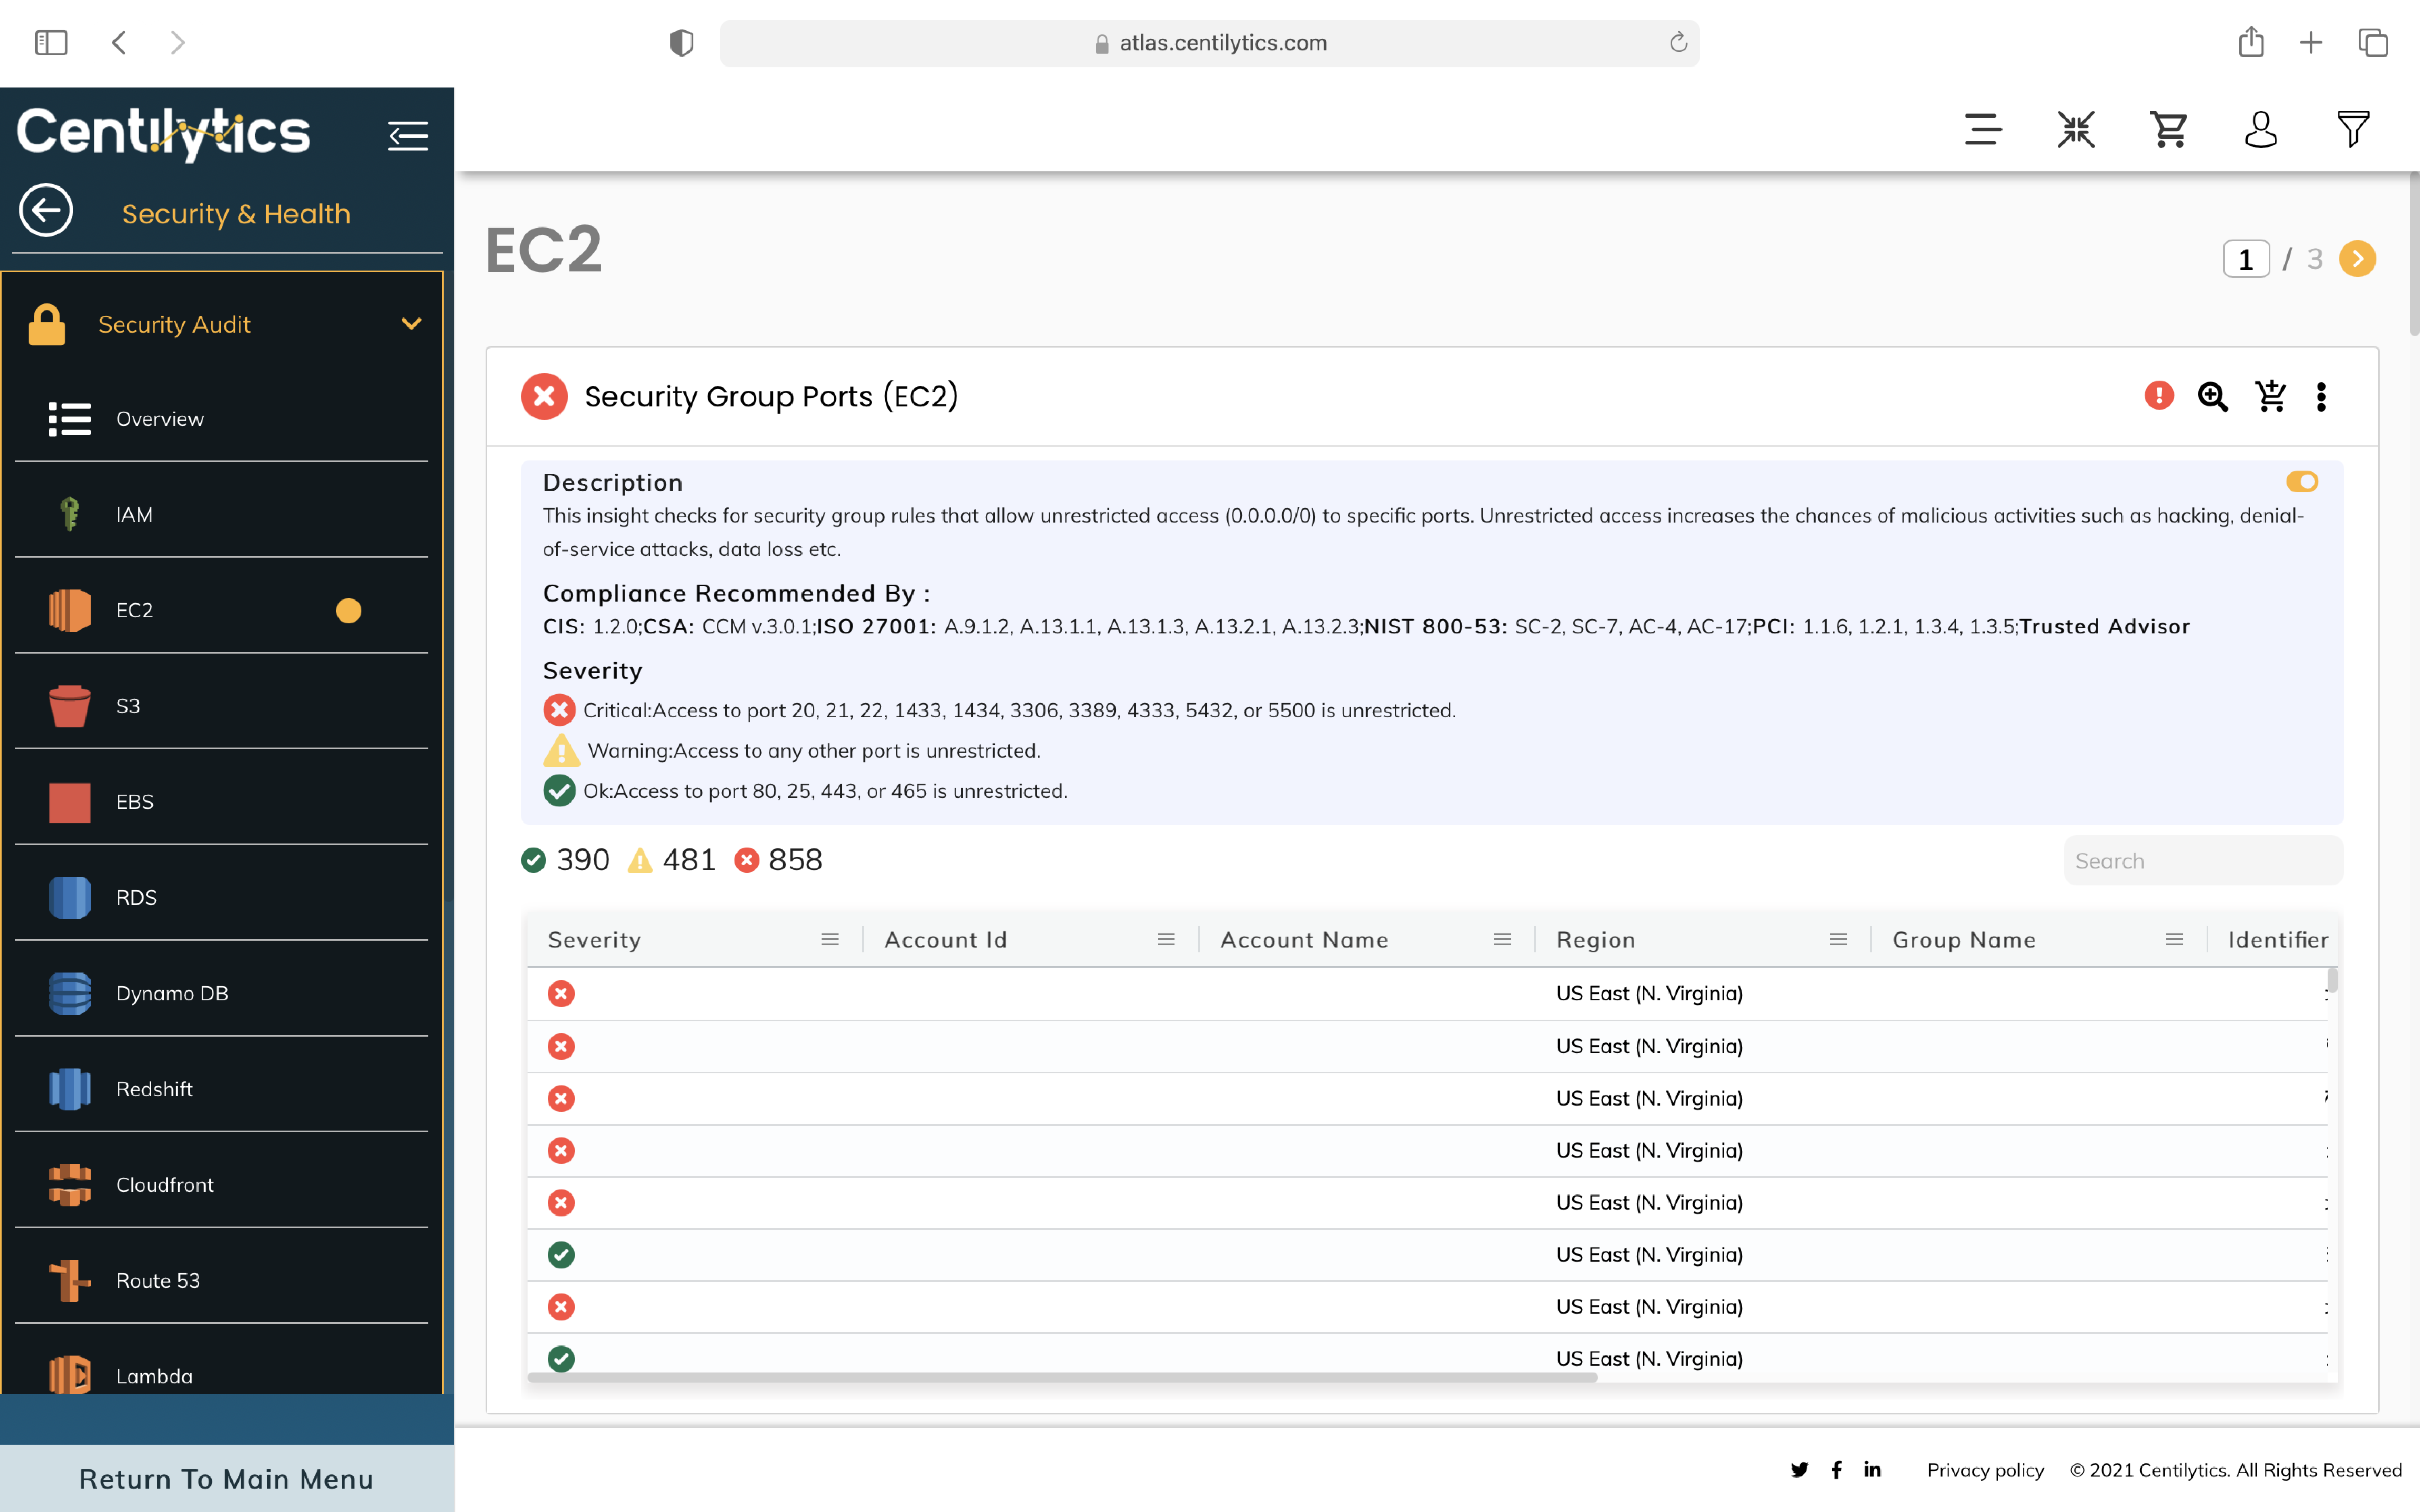
Task: Click the table Search field
Action: tap(2203, 861)
